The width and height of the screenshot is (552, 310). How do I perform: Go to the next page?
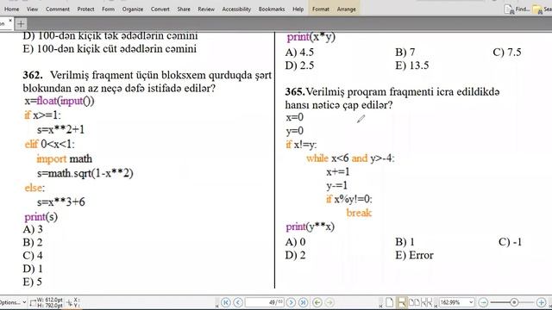291,302
